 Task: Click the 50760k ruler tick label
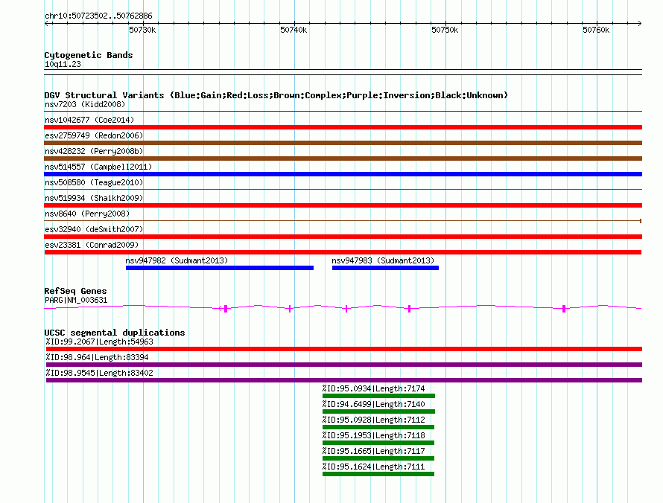(x=596, y=30)
